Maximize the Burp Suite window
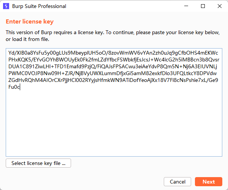Viewport: 228px width, 190px height. [203, 6]
